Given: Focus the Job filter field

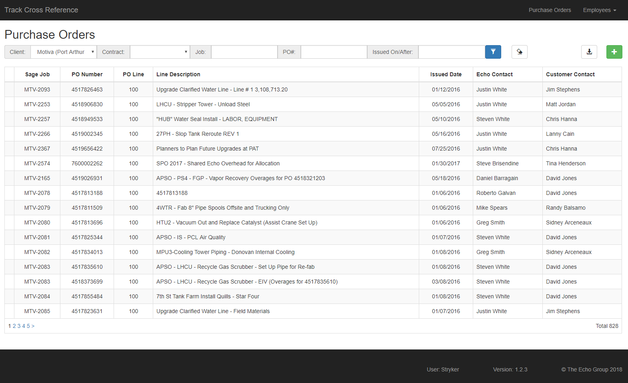Looking at the screenshot, I should [x=244, y=52].
